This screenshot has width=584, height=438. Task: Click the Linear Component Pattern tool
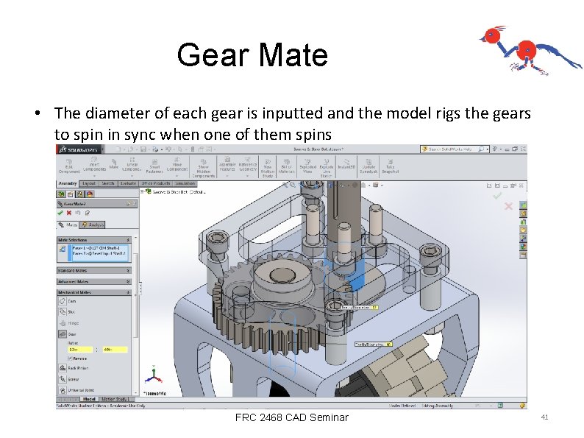[132, 164]
